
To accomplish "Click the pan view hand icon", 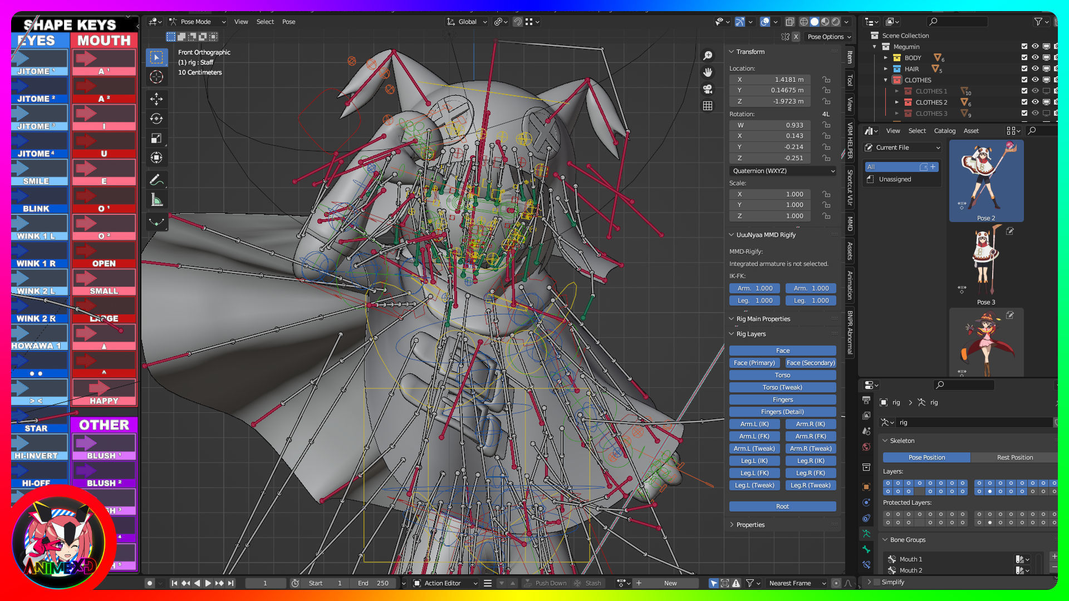I will pos(708,72).
